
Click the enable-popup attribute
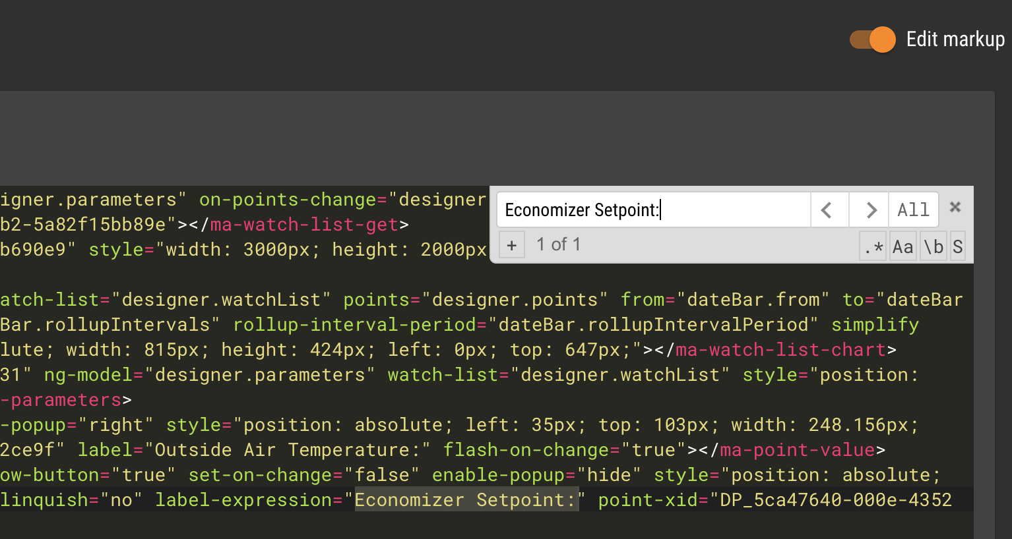tap(499, 474)
